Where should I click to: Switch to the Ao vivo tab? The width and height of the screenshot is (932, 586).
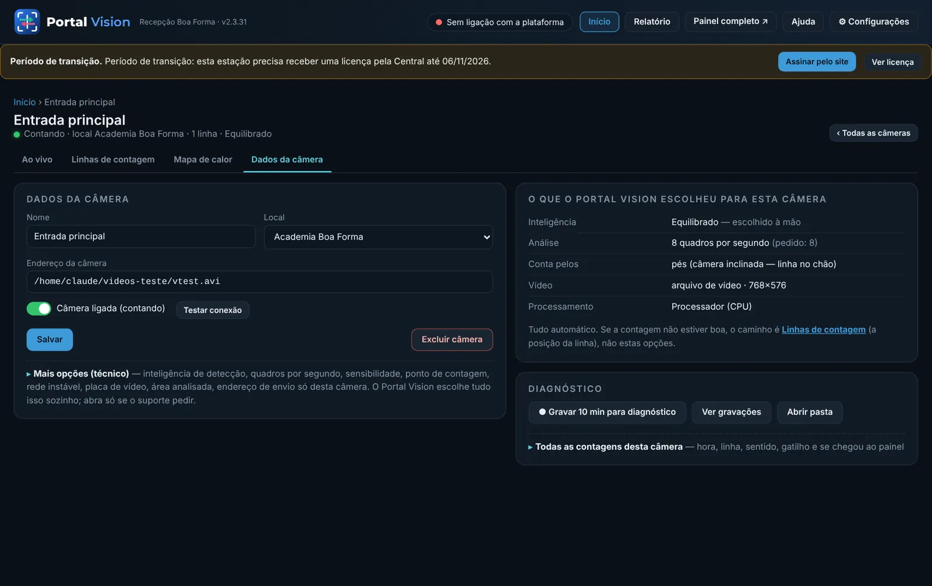[37, 159]
